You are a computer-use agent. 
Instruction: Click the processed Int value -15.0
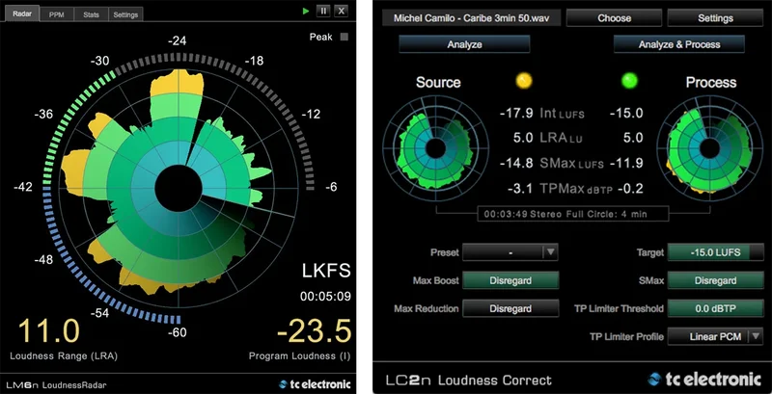[626, 113]
